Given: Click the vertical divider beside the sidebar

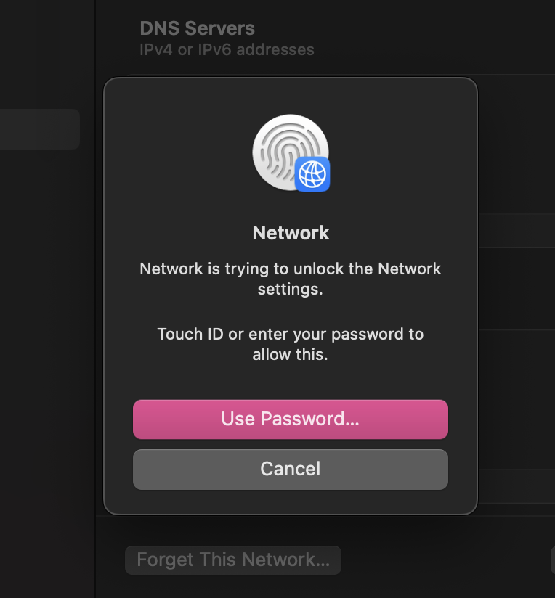Looking at the screenshot, I should click(95, 299).
